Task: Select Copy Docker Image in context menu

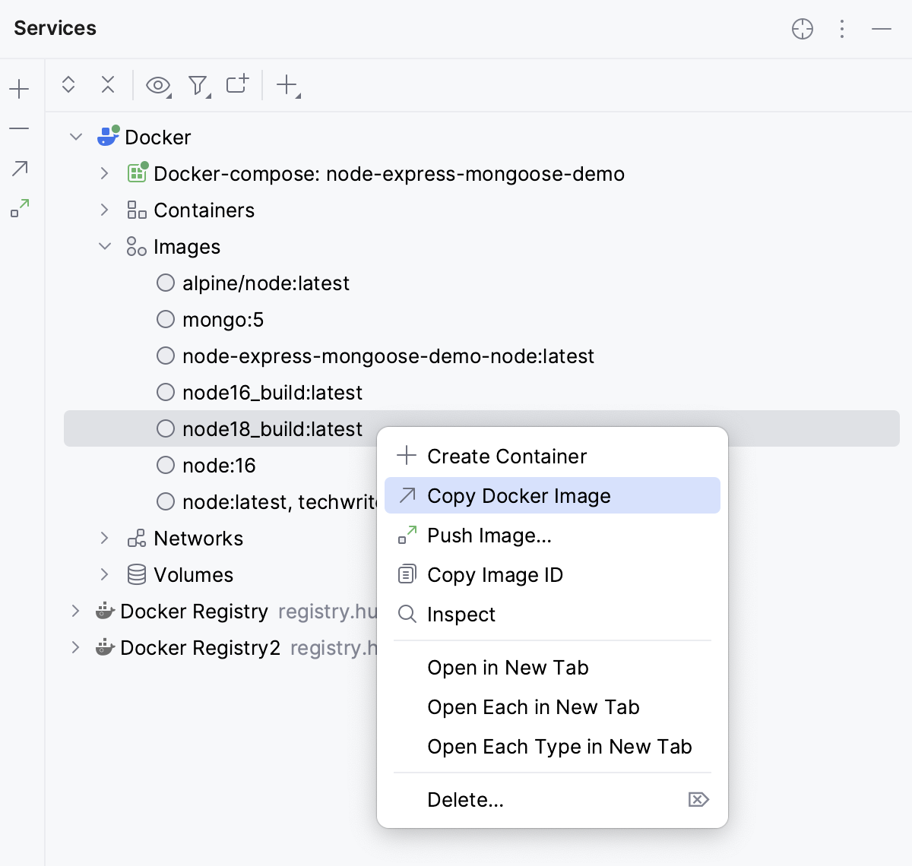Action: (519, 495)
